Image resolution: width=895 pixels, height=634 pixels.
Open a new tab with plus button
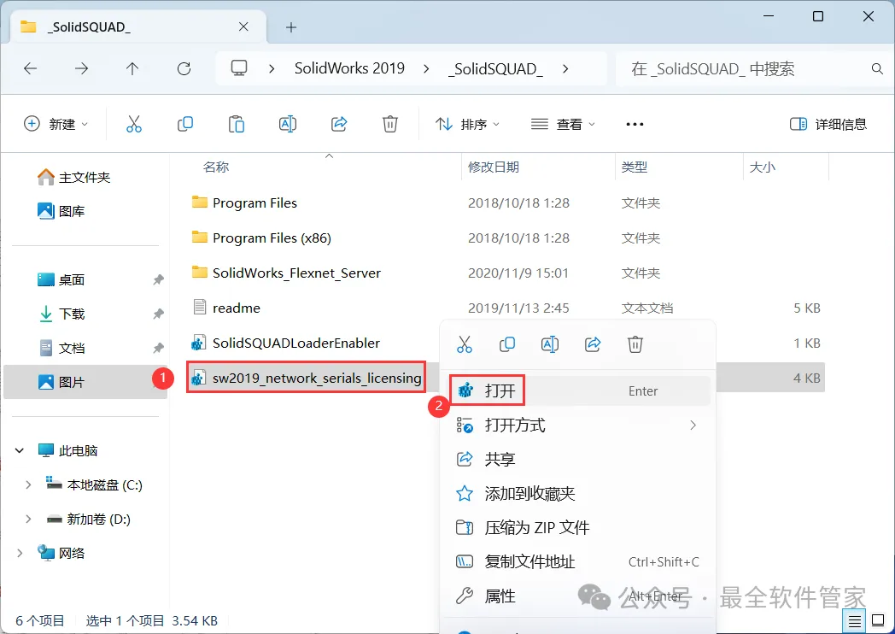(x=291, y=27)
